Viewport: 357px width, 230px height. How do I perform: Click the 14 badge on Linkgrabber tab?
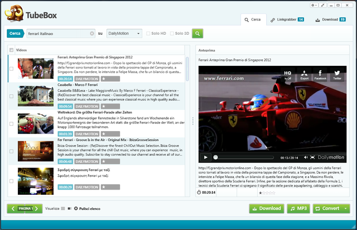click(301, 19)
